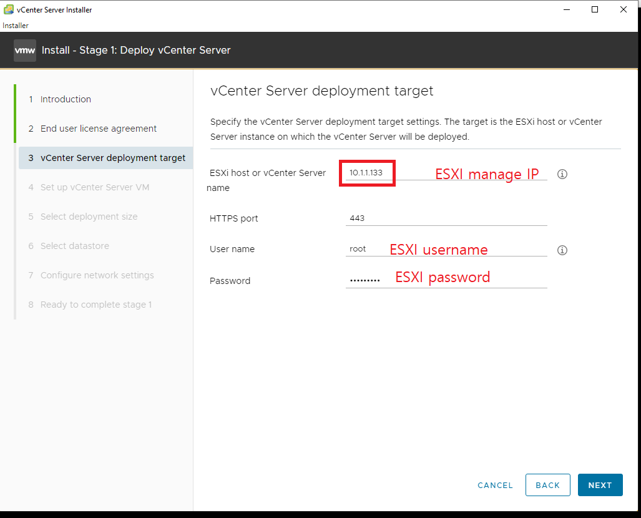Click the 'Password' label

tap(230, 281)
